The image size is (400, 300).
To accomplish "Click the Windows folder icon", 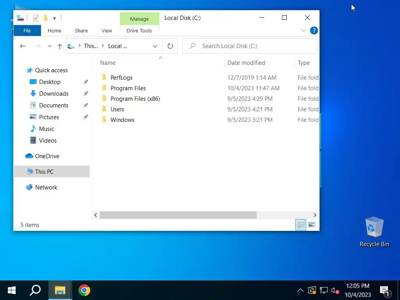I will point(104,120).
